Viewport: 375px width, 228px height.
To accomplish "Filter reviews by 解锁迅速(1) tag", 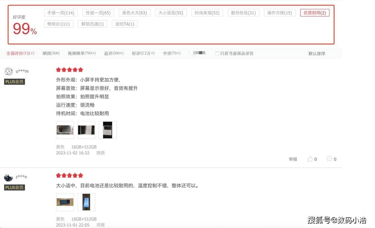I will click(x=92, y=24).
